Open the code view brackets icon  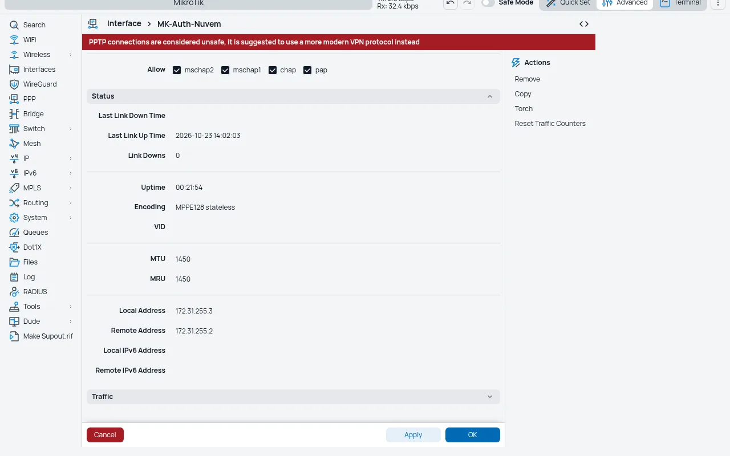click(584, 24)
